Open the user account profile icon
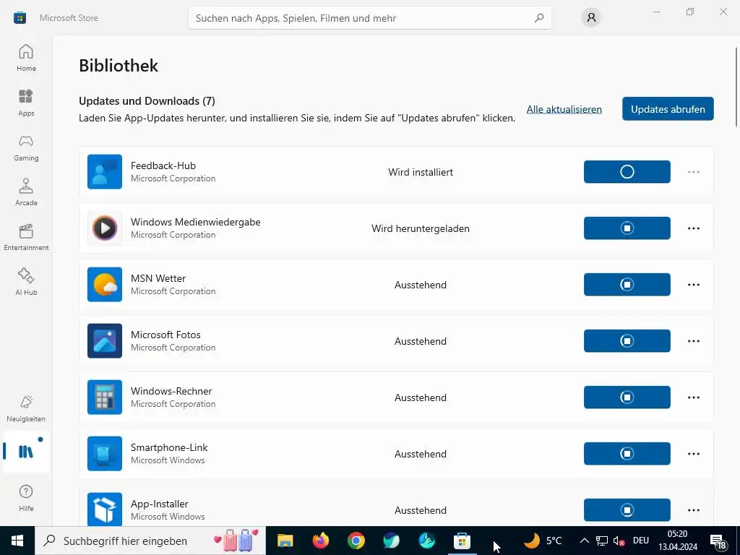 (591, 18)
